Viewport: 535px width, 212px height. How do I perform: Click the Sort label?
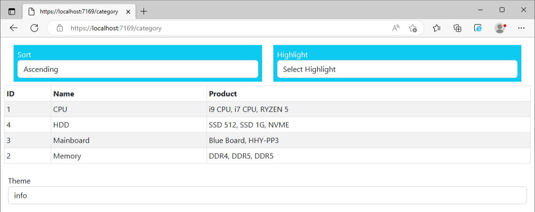24,55
